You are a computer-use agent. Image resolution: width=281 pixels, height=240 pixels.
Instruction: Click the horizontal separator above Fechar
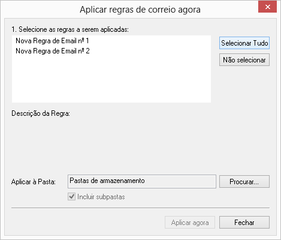coord(140,208)
